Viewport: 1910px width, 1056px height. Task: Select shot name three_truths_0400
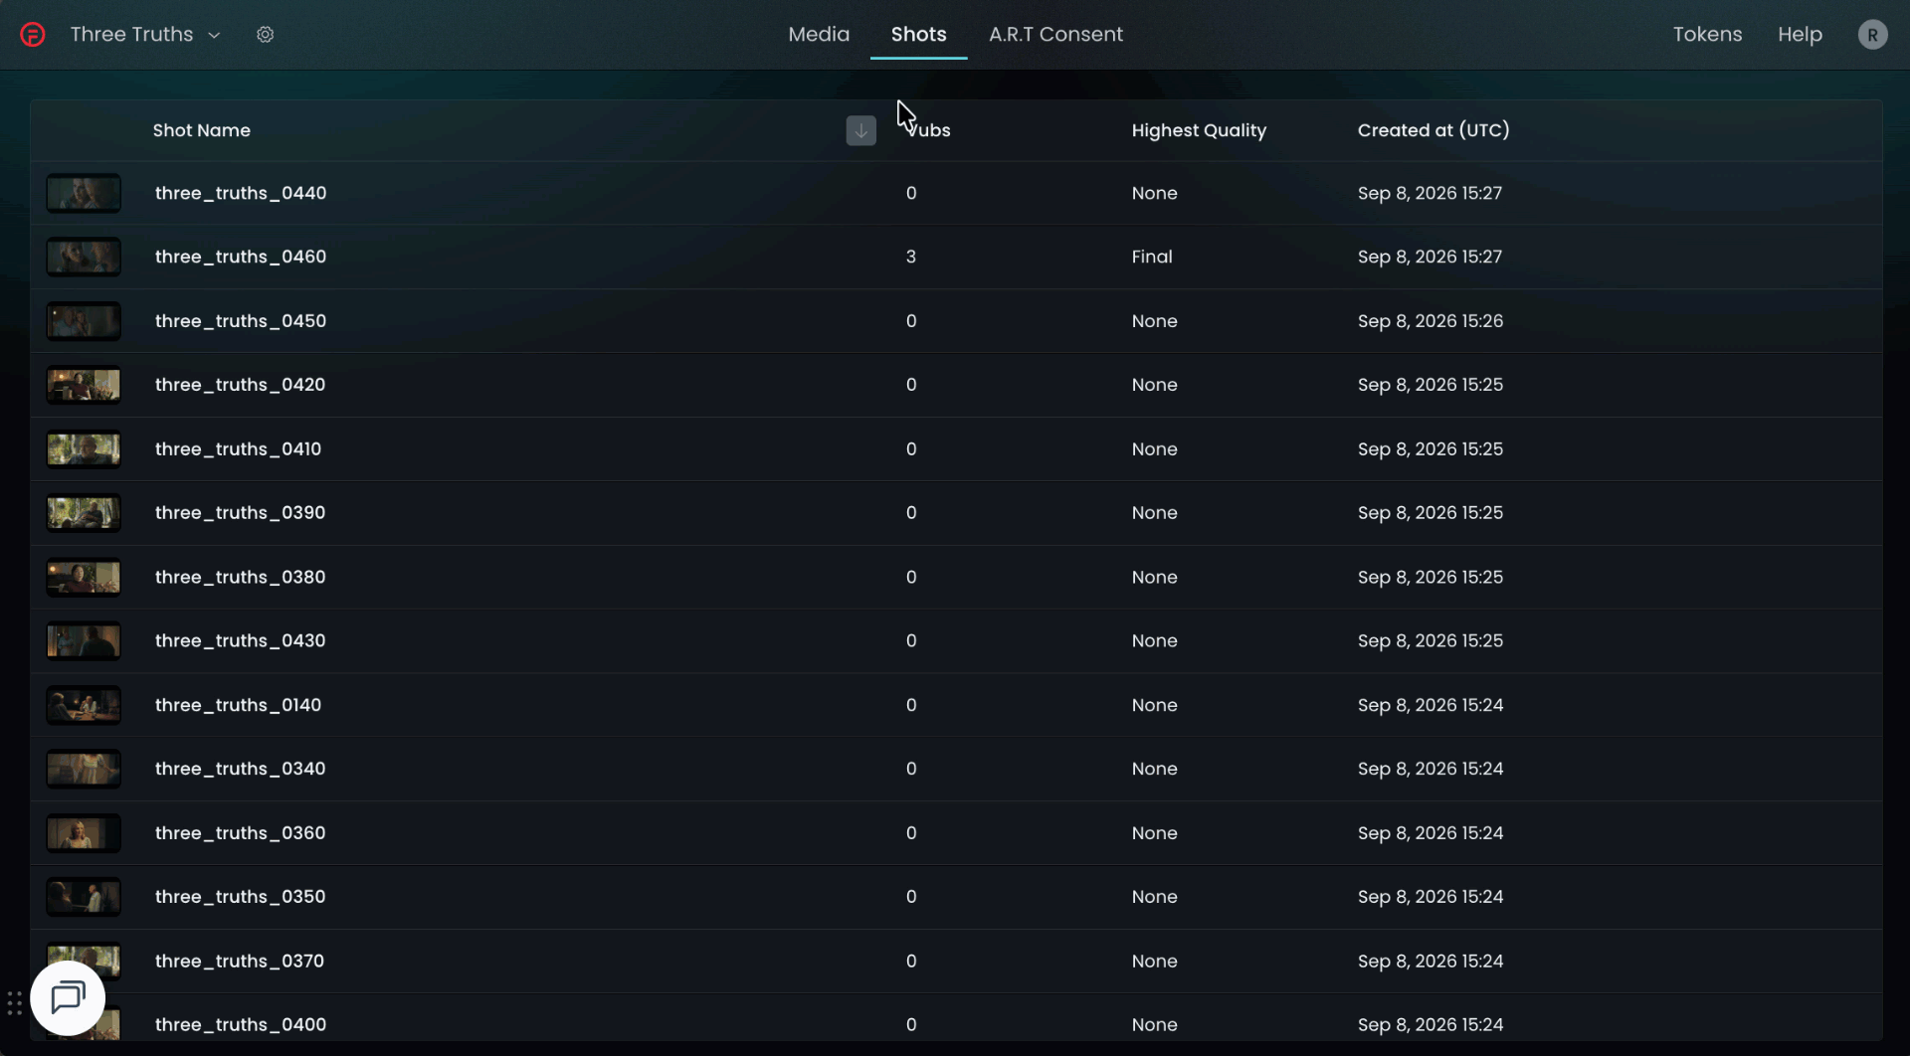click(x=241, y=1025)
